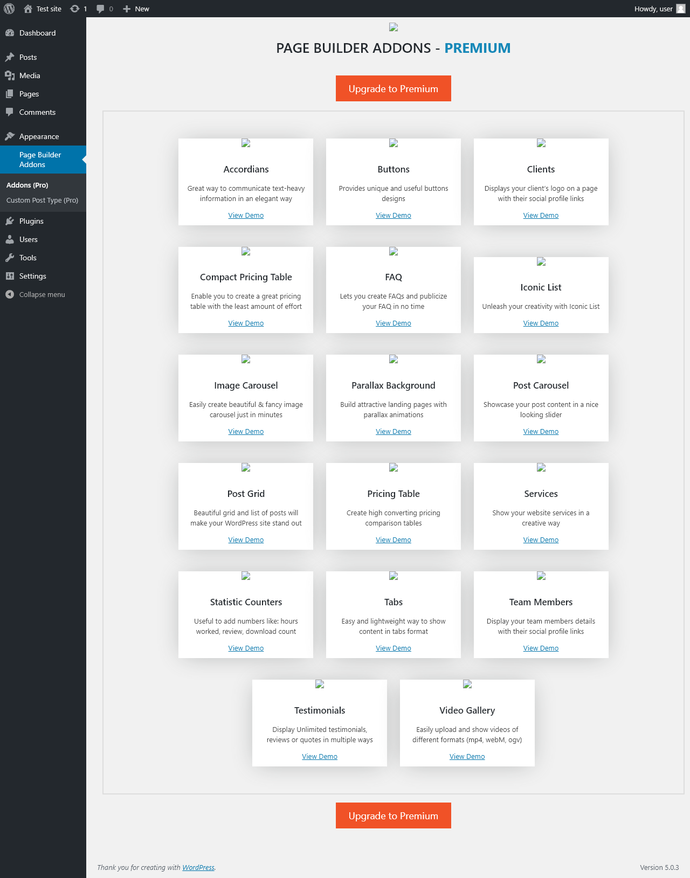
Task: Open Appearance menu item
Action: point(43,136)
